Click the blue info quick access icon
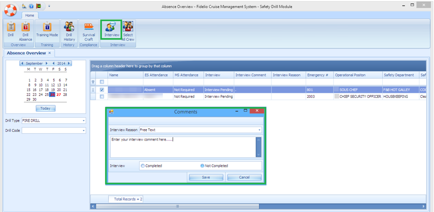The height and width of the screenshot is (212, 434). [31, 6]
